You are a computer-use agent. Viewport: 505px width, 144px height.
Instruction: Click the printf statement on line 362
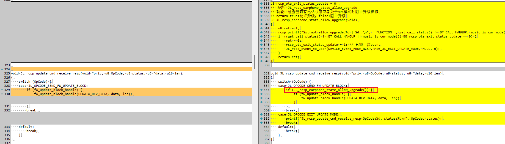[x=364, y=119]
